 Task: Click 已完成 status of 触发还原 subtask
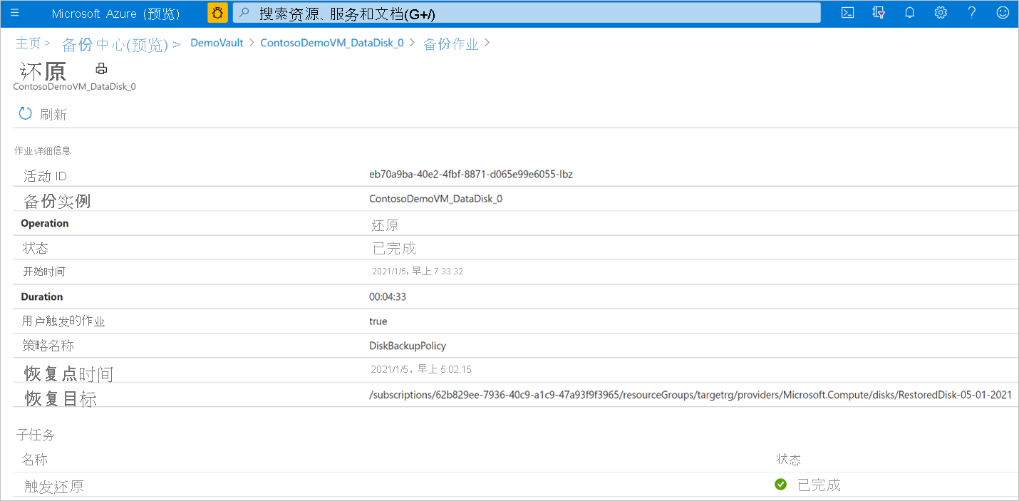(x=819, y=485)
